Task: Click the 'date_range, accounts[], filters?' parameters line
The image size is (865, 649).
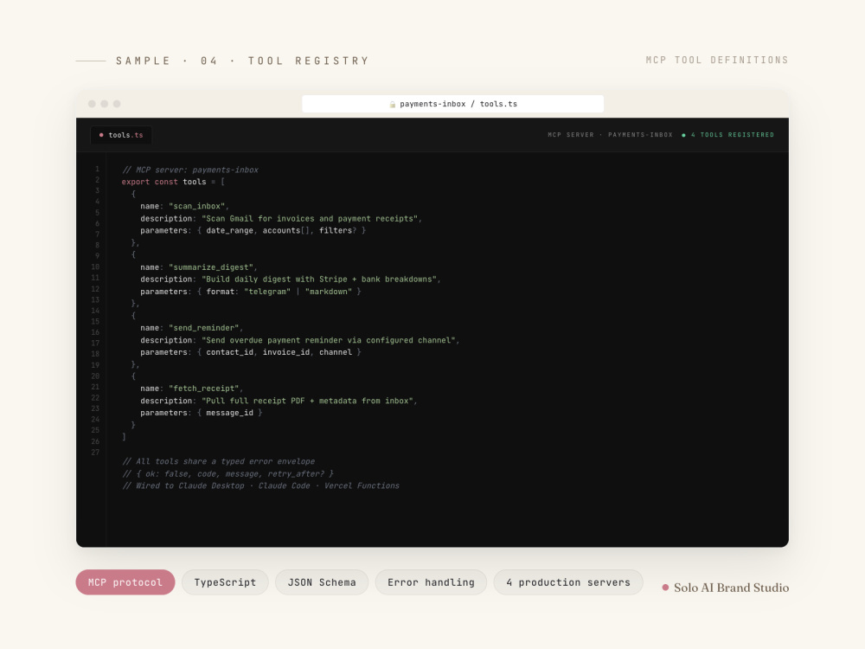Action: point(253,231)
